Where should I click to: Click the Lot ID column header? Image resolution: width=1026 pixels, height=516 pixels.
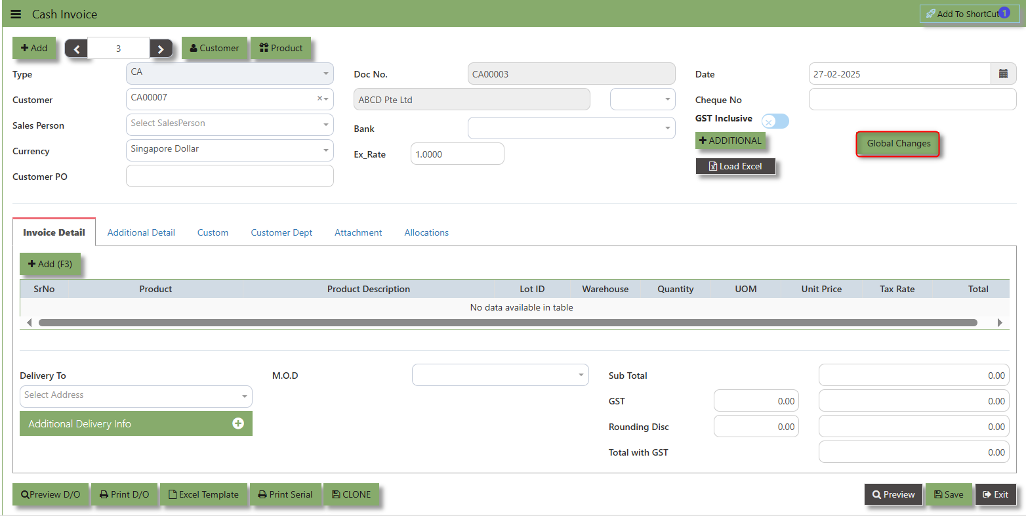532,289
